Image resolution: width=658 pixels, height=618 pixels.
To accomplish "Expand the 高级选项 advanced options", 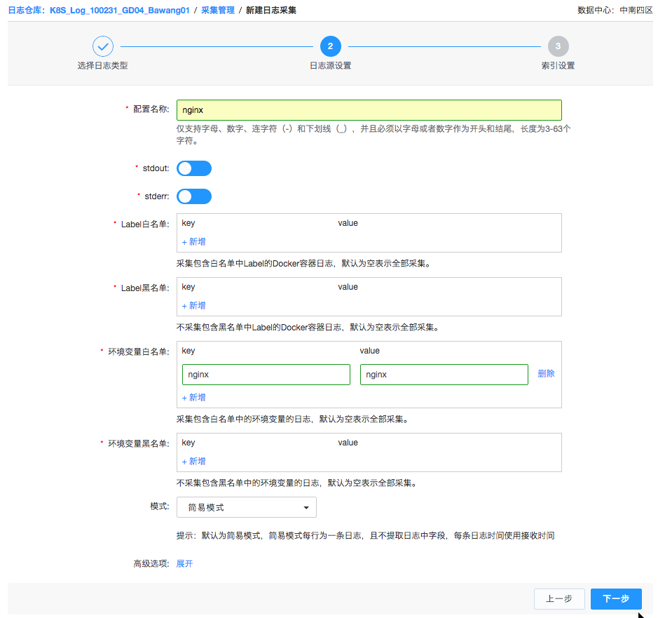I will pos(184,563).
